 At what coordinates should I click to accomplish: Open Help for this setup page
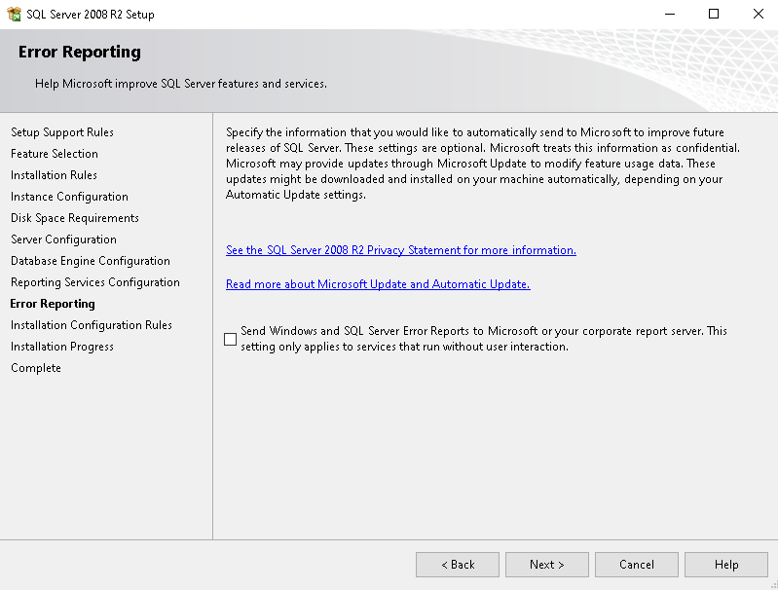pyautogui.click(x=726, y=565)
